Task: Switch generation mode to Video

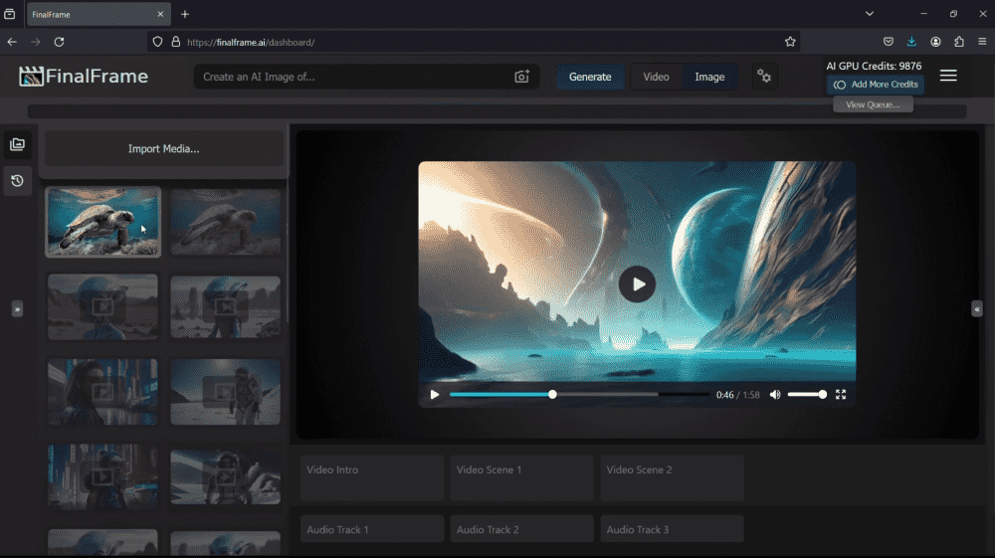Action: (656, 77)
